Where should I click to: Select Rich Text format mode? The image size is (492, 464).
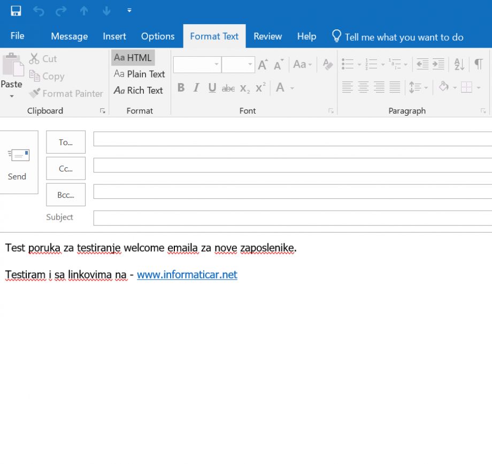point(139,91)
